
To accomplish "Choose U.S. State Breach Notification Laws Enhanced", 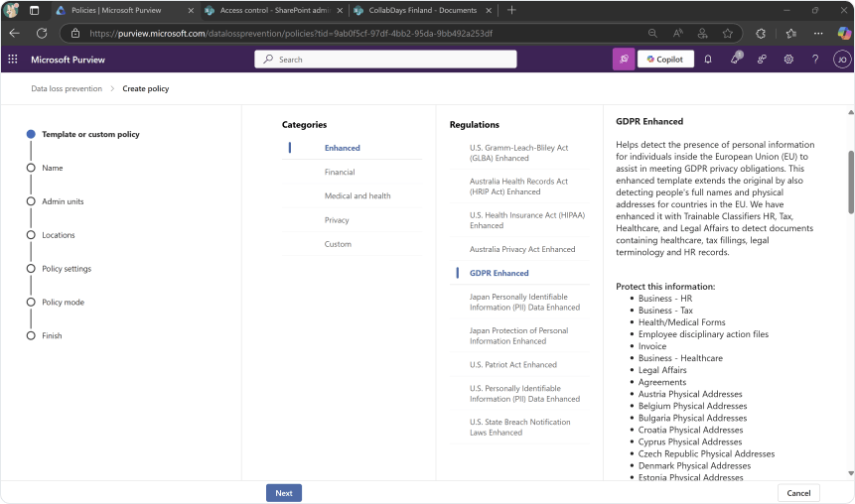I will click(x=519, y=428).
